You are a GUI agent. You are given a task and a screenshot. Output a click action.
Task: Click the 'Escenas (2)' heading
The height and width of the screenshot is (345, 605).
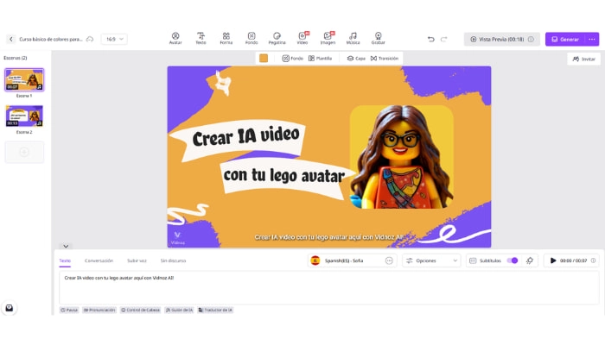pos(16,58)
